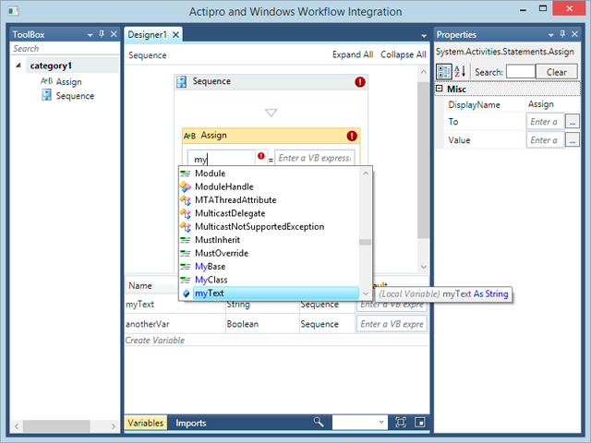This screenshot has width=591, height=443.
Task: Open the Imports tab
Action: point(191,423)
